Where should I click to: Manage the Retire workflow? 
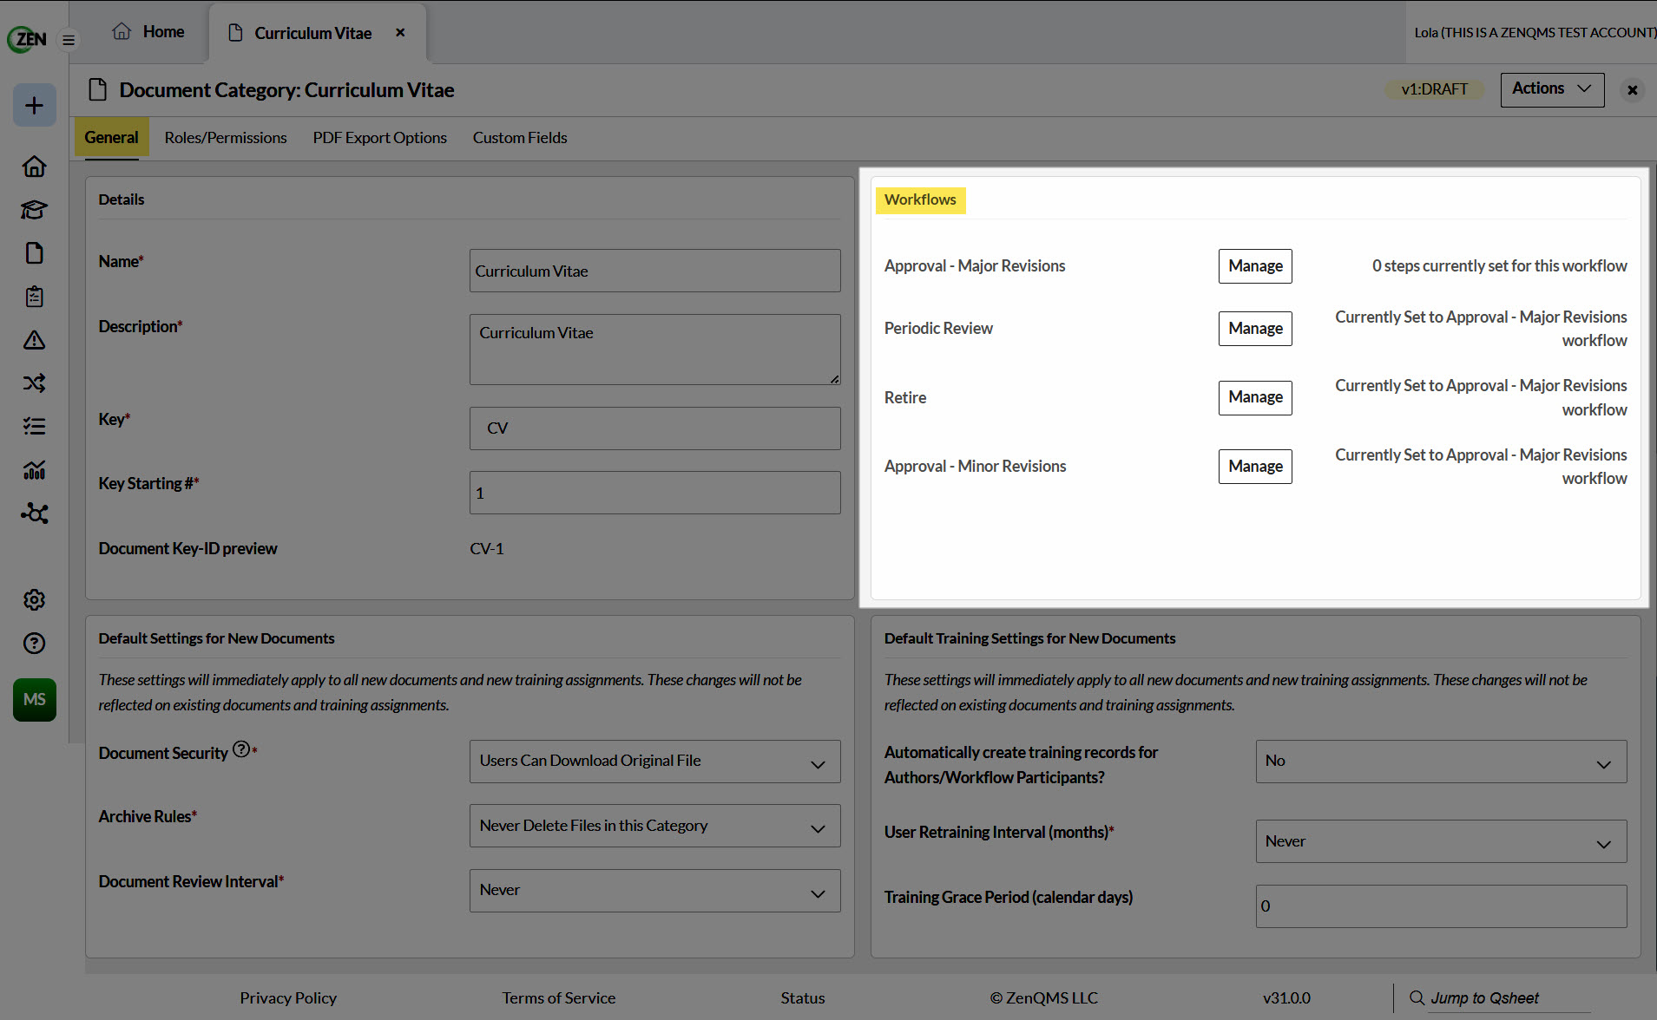[1255, 397]
